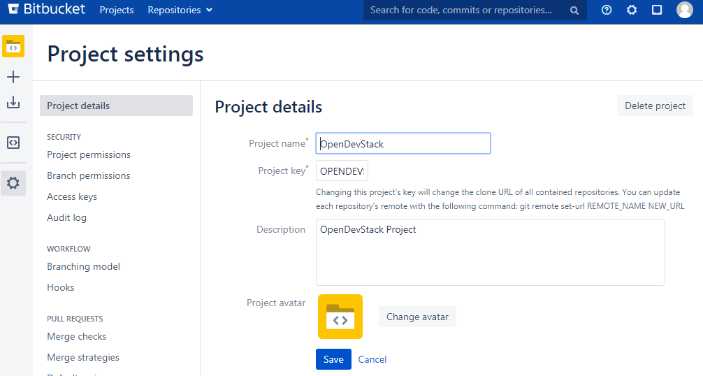
Task: Click the yellow project folder sidebar icon
Action: (x=13, y=47)
